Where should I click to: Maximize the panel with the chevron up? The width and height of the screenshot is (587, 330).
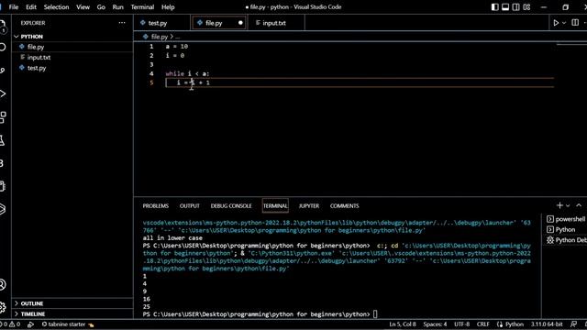point(579,205)
